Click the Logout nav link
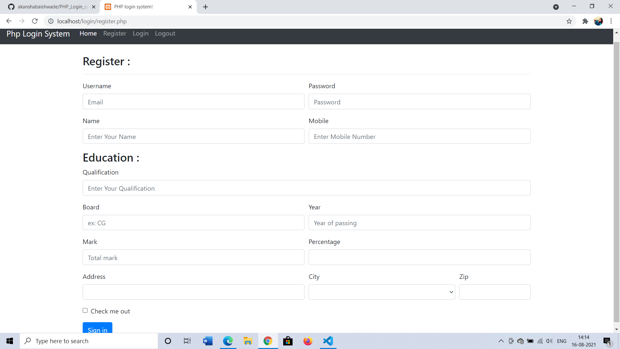 pyautogui.click(x=165, y=33)
